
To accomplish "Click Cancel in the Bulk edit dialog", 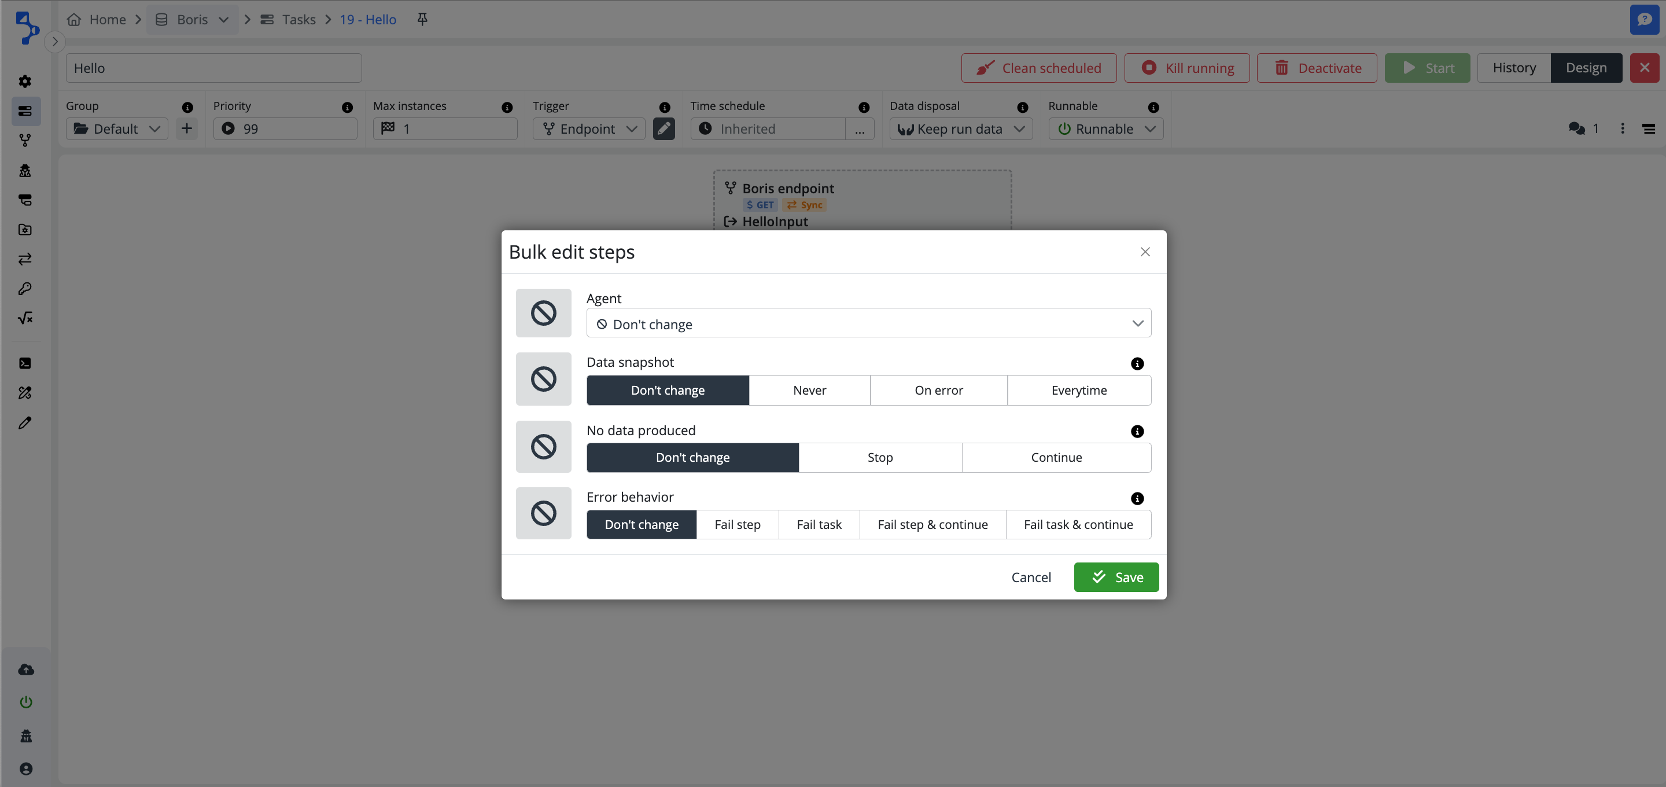I will coord(1031,578).
